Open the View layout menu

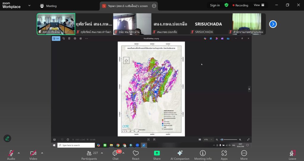point(259,5)
